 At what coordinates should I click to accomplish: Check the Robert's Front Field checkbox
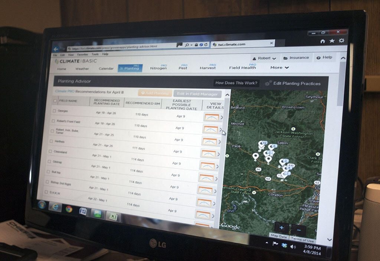pyautogui.click(x=53, y=121)
